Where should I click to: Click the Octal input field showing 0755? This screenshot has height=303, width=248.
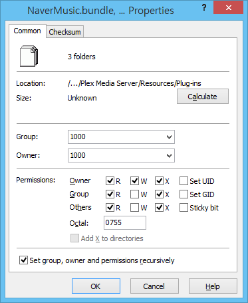click(x=125, y=222)
